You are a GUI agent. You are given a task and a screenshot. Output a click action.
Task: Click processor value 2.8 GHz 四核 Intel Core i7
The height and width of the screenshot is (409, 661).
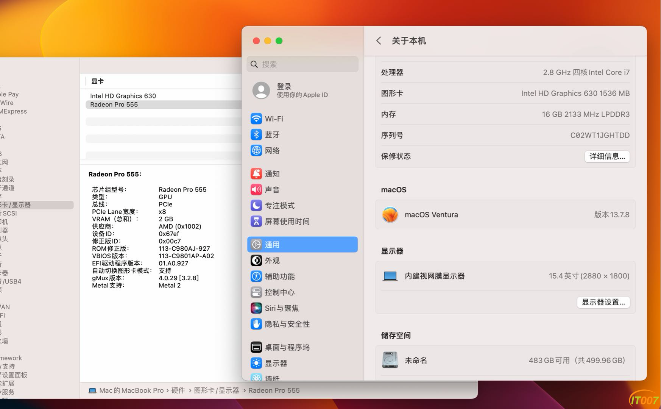(586, 72)
